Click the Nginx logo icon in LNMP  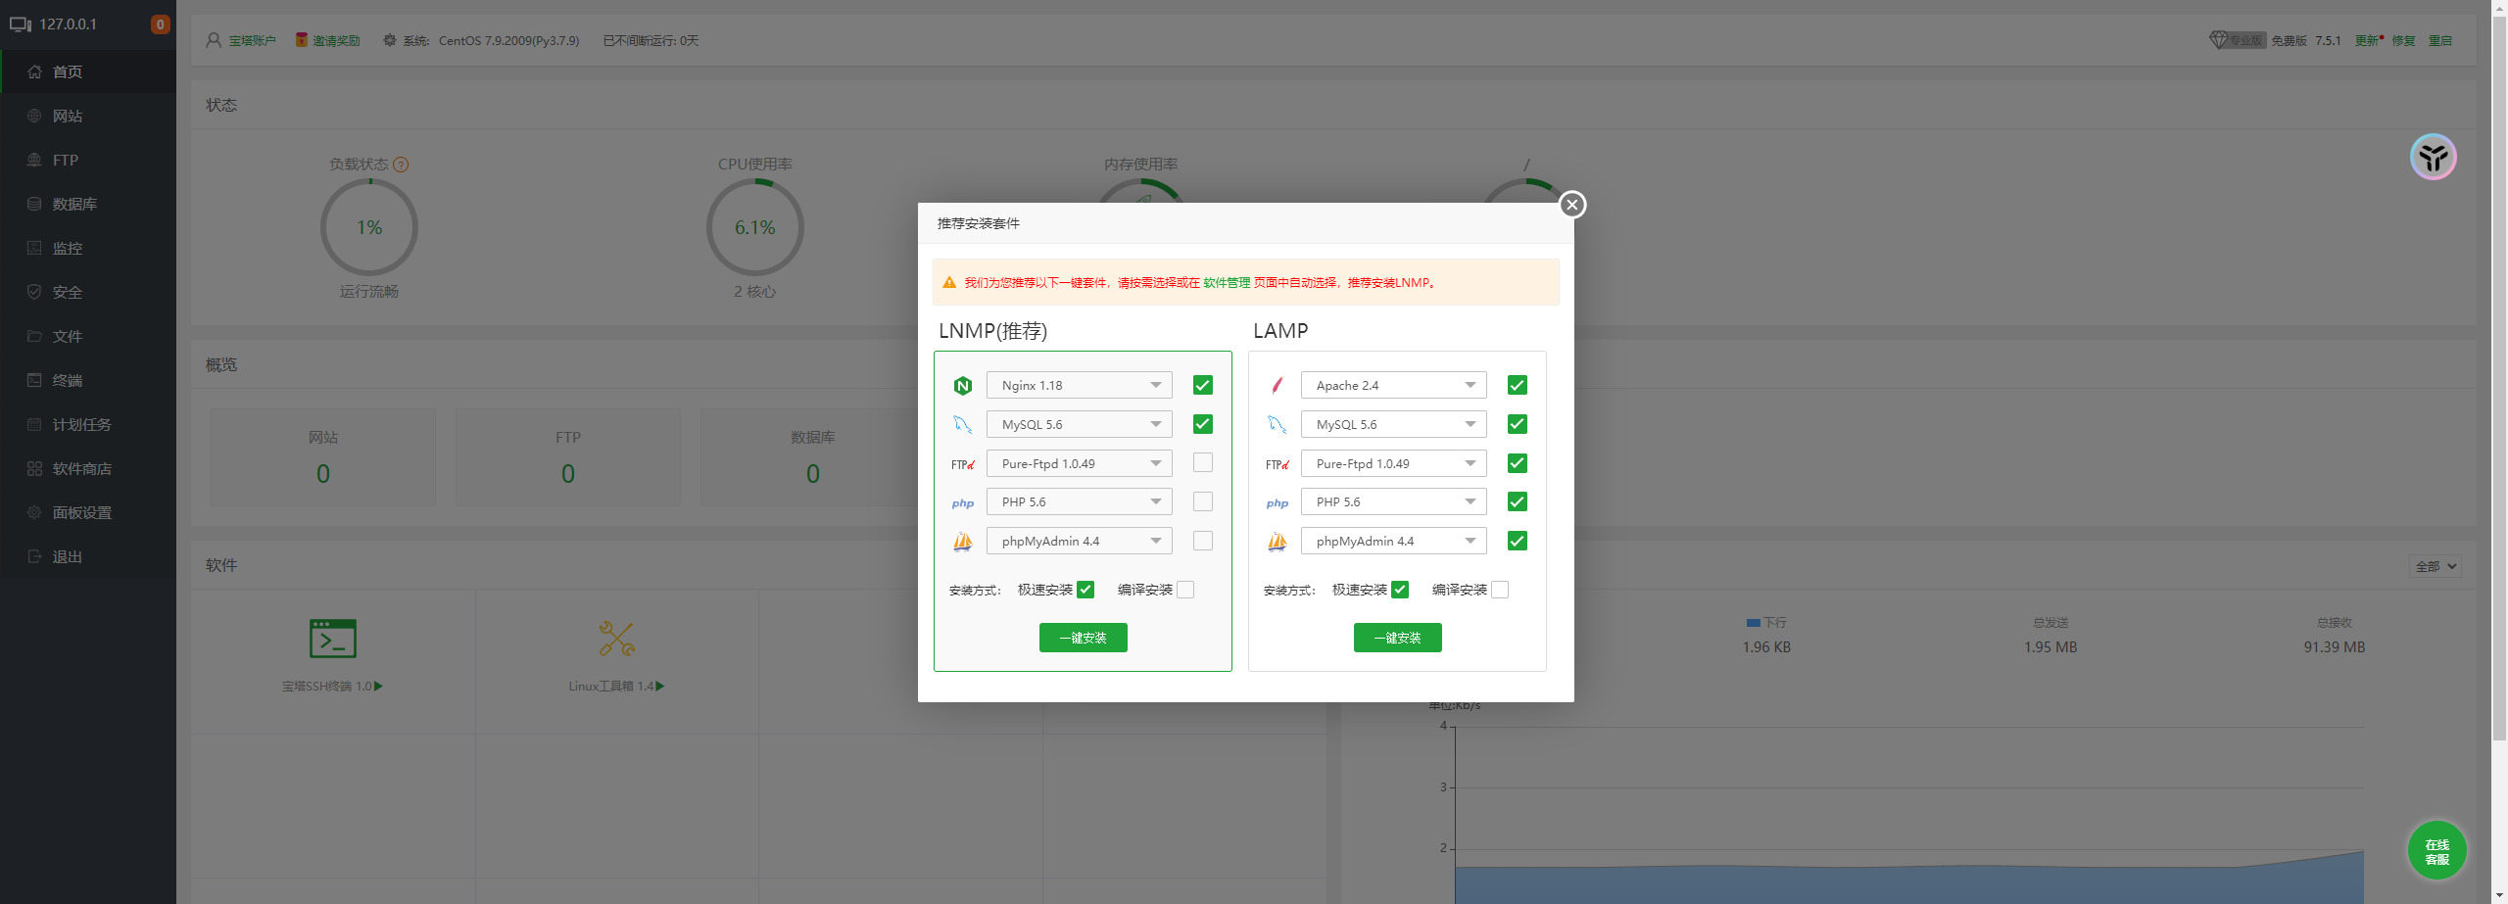click(962, 386)
